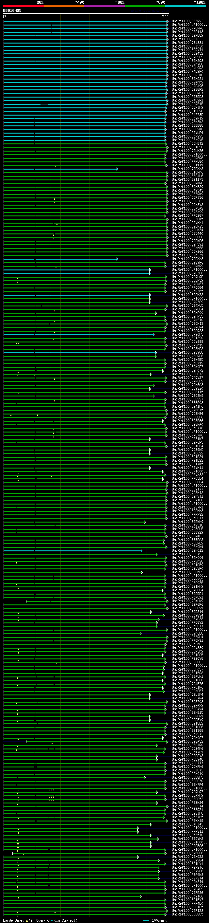Screen dimensions: 209x923
Task: Select the UniRef100_B7ZX99 label
Action: click(x=187, y=212)
